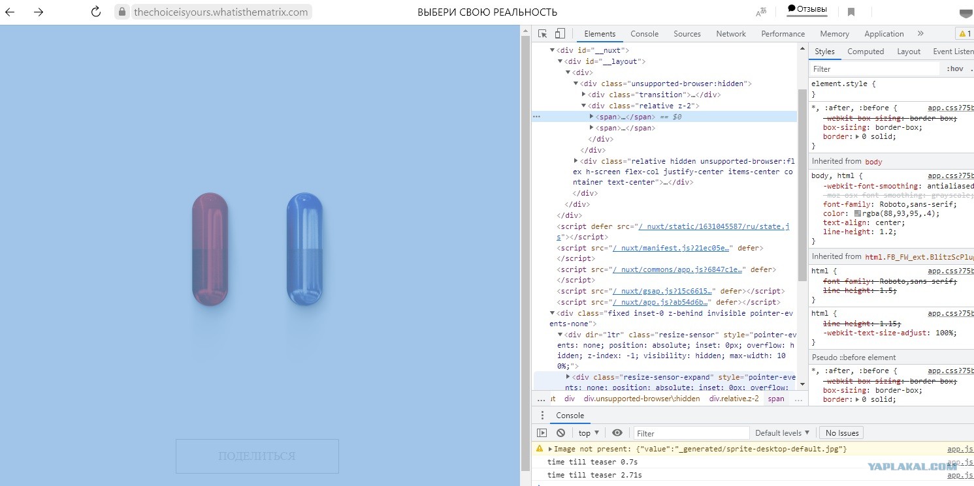Switch to the Console tab in DevTools
This screenshot has width=974, height=486.
coord(645,34)
